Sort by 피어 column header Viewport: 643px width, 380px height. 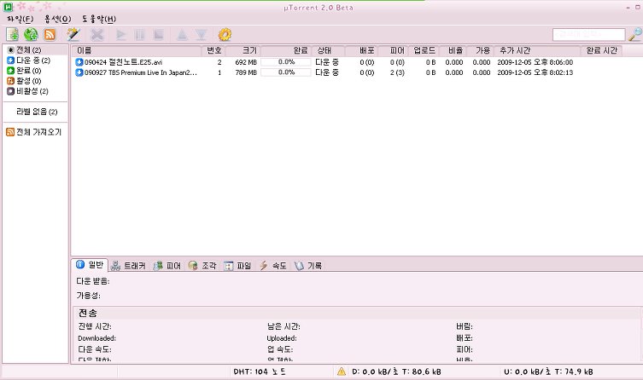[393, 50]
